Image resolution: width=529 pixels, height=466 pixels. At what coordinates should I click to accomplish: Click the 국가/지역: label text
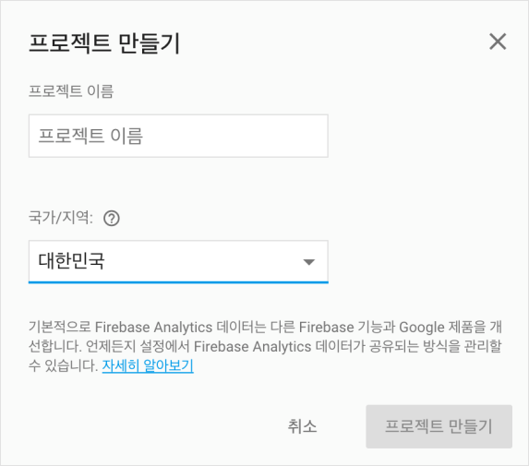pos(61,218)
